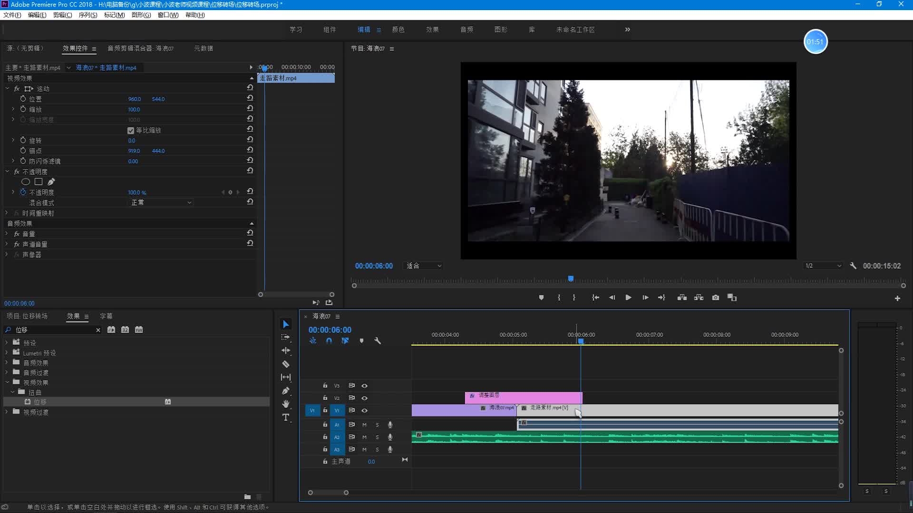Open the 序列(S) menu
Screen dimensions: 913x513
87,15
